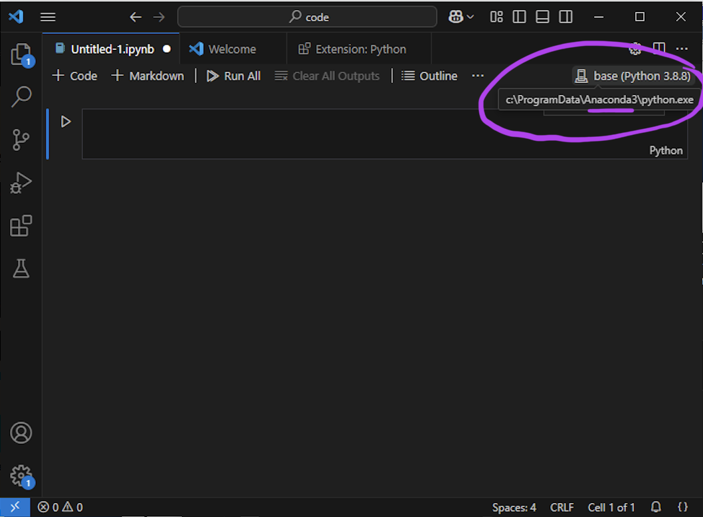Toggle the Secondary Side Bar layout

565,17
